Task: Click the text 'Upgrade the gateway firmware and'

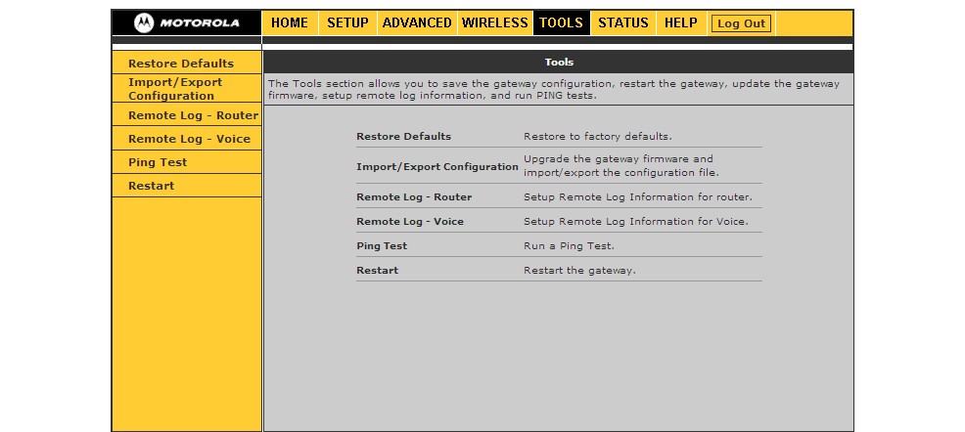Action: click(619, 158)
